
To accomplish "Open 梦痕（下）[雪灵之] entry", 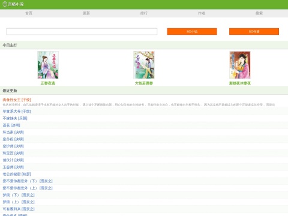I will coord(19,195).
